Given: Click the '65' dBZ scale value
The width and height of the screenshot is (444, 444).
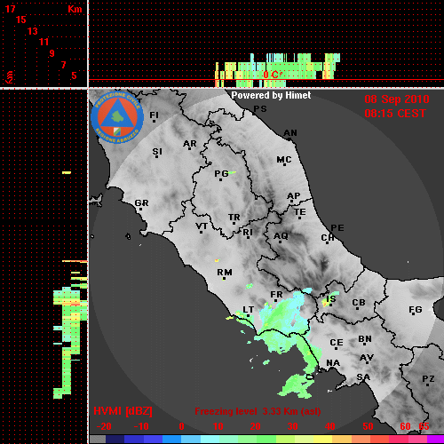Looking at the screenshot, I should coord(424,426).
